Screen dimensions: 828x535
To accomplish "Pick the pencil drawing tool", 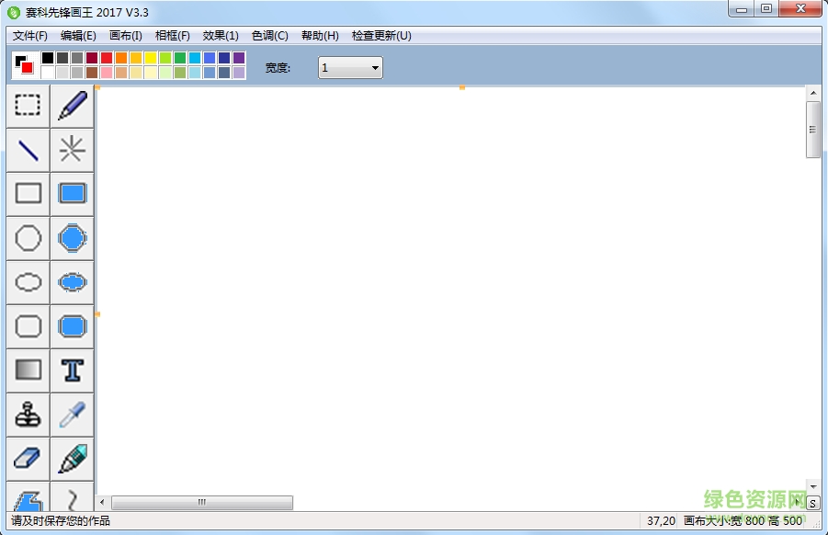I will click(73, 106).
